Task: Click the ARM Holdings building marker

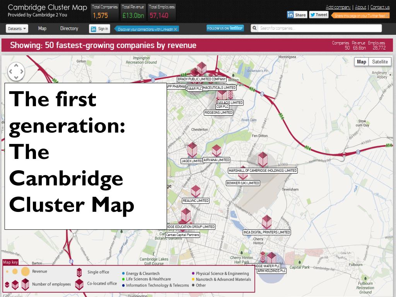Action: tap(271, 258)
